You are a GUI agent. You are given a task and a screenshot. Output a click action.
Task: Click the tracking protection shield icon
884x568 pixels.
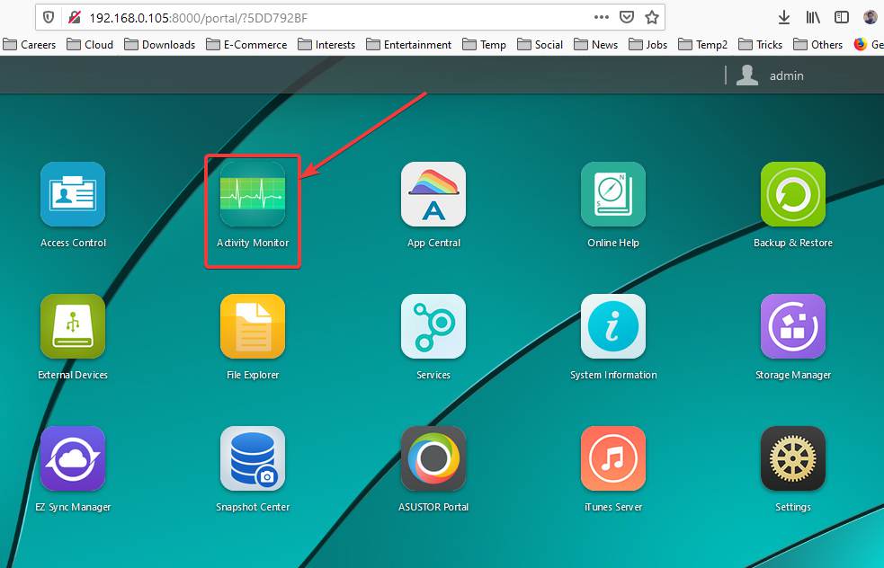49,17
